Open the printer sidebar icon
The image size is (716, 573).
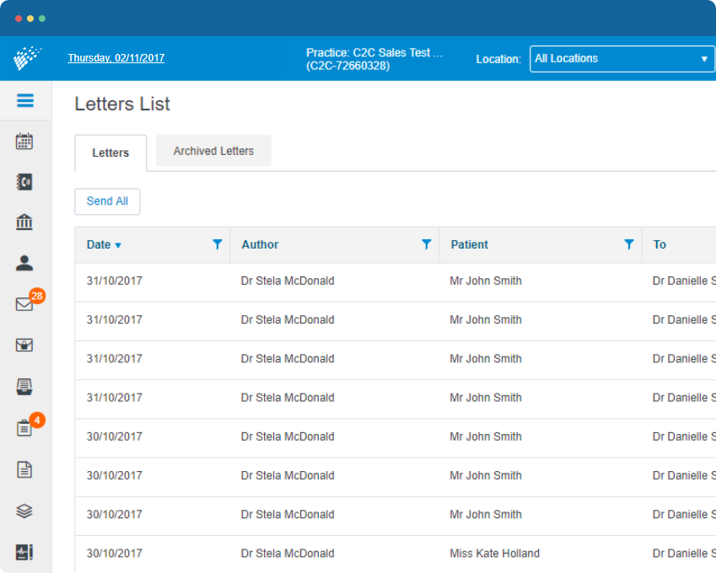[x=24, y=386]
